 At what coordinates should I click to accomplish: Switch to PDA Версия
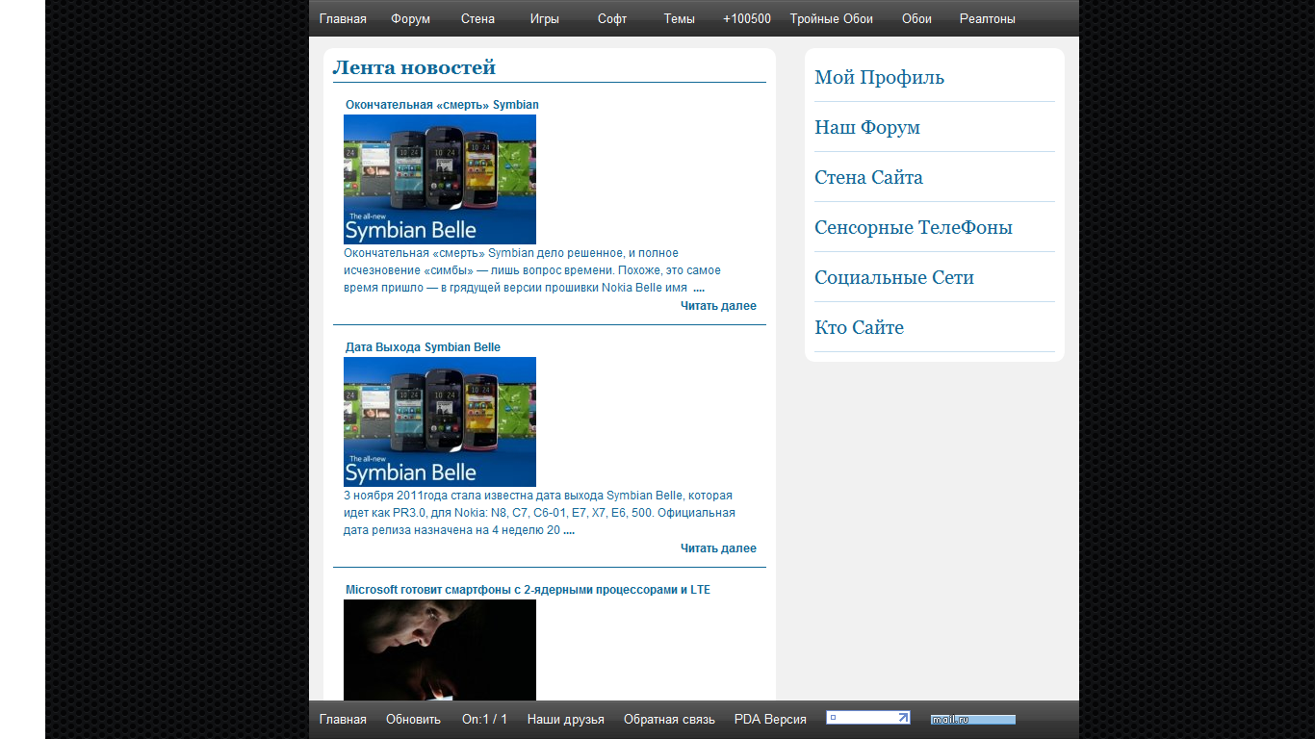(x=770, y=719)
